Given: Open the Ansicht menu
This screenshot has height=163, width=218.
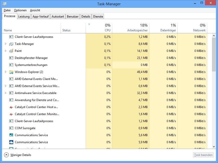Looking at the screenshot, I should point(35,10).
